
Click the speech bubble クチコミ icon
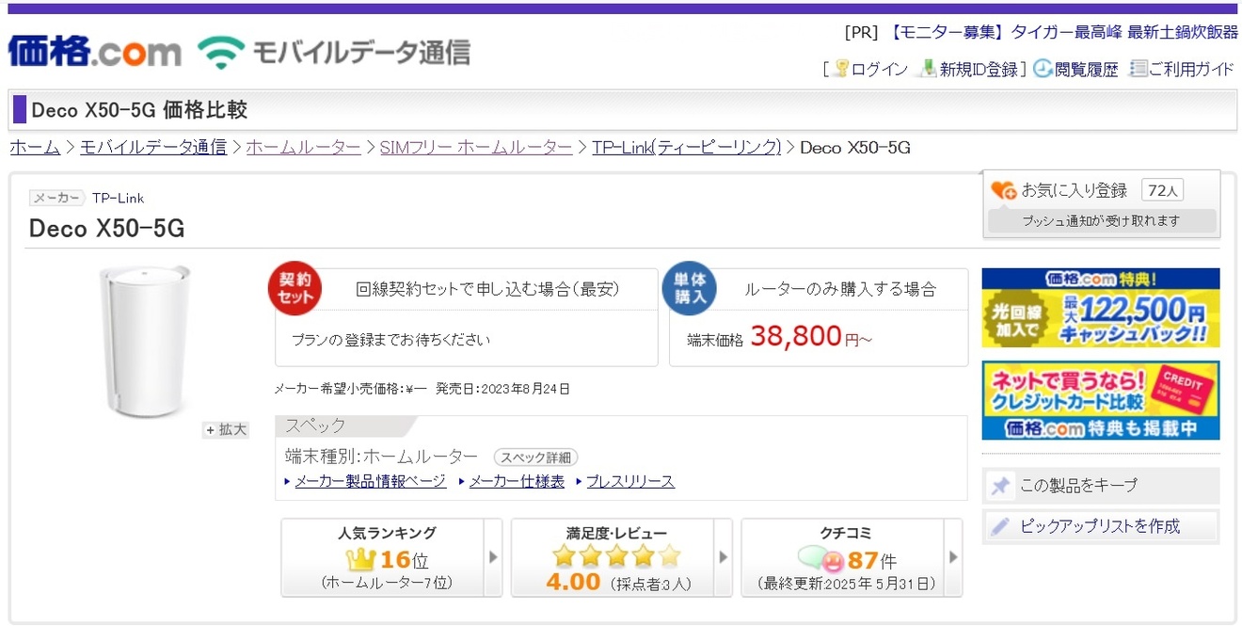tap(820, 560)
